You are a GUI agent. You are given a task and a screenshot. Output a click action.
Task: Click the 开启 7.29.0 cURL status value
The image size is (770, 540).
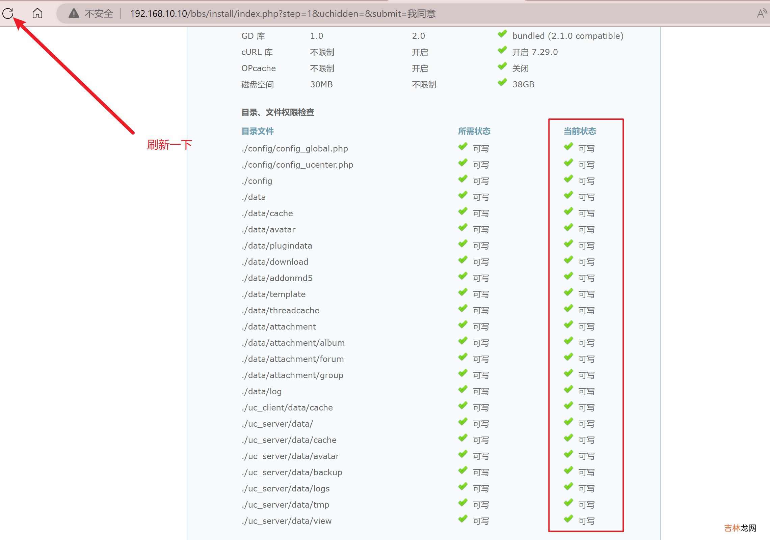pyautogui.click(x=535, y=52)
